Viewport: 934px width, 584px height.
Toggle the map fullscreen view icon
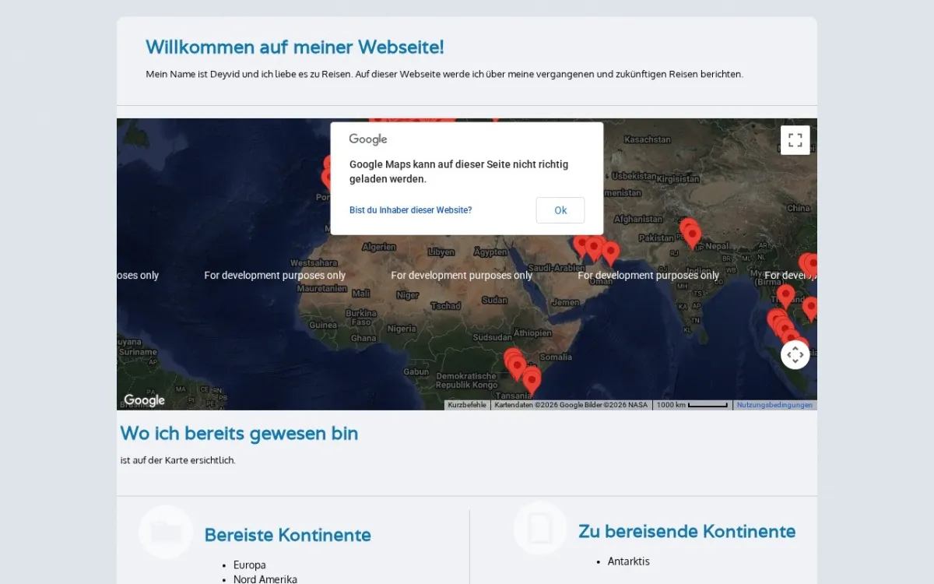coord(795,140)
